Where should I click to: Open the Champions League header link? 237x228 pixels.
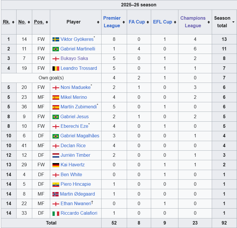tap(193, 22)
